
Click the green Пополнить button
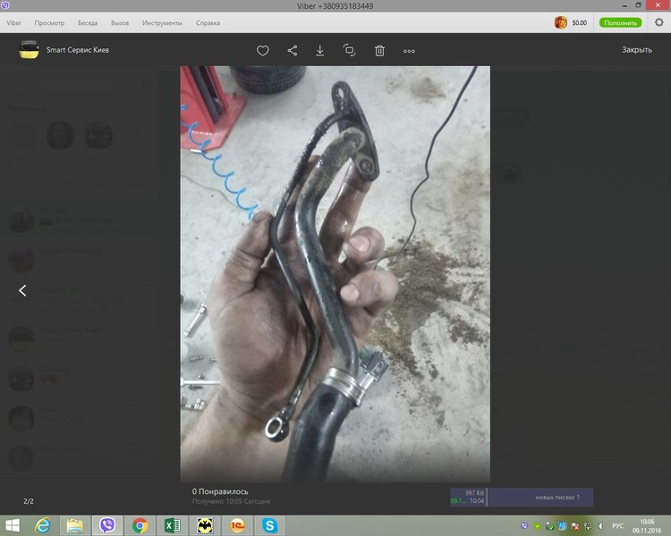tap(620, 22)
